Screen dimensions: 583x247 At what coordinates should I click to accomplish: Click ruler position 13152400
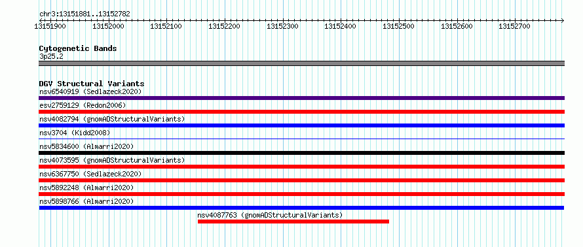click(341, 26)
